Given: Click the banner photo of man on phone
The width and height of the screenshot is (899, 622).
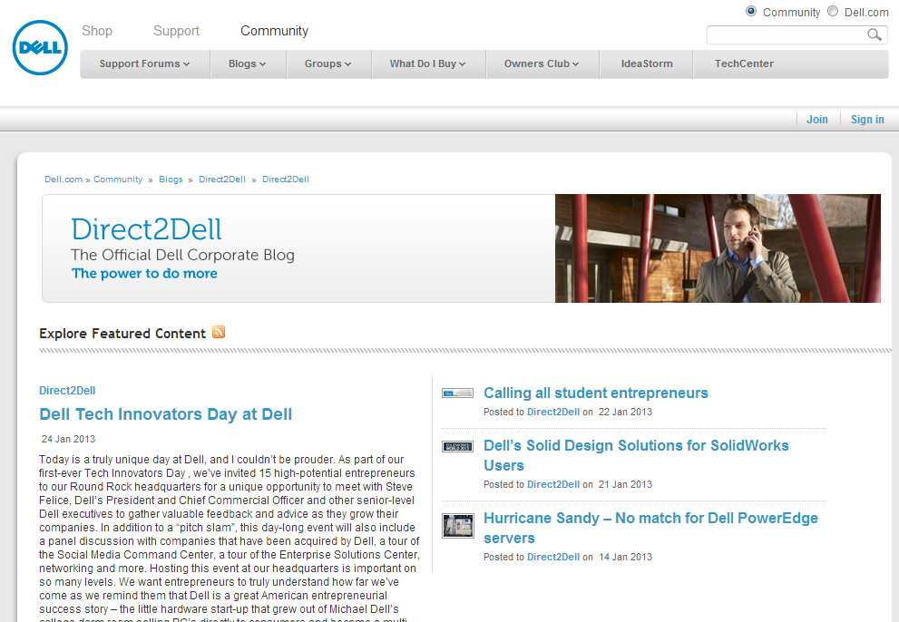Looking at the screenshot, I should [x=718, y=248].
